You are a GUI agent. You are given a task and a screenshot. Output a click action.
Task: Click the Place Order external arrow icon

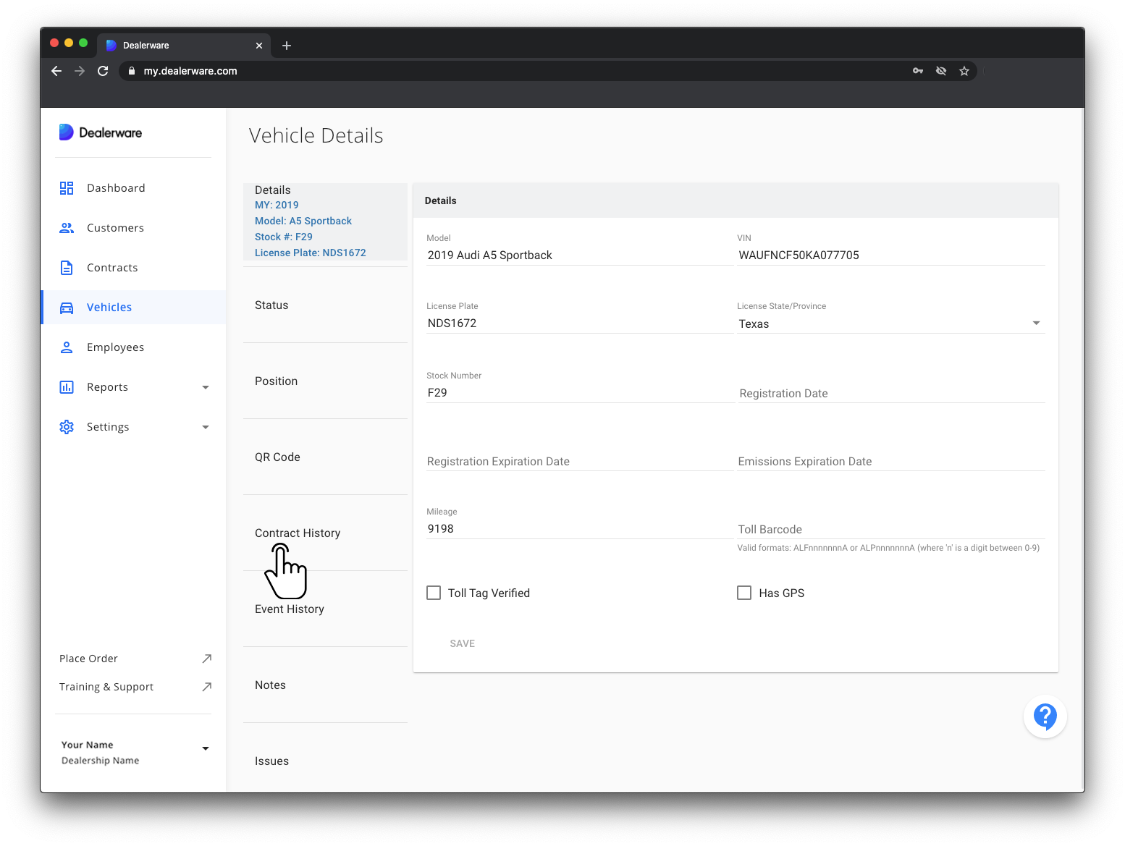coord(206,659)
